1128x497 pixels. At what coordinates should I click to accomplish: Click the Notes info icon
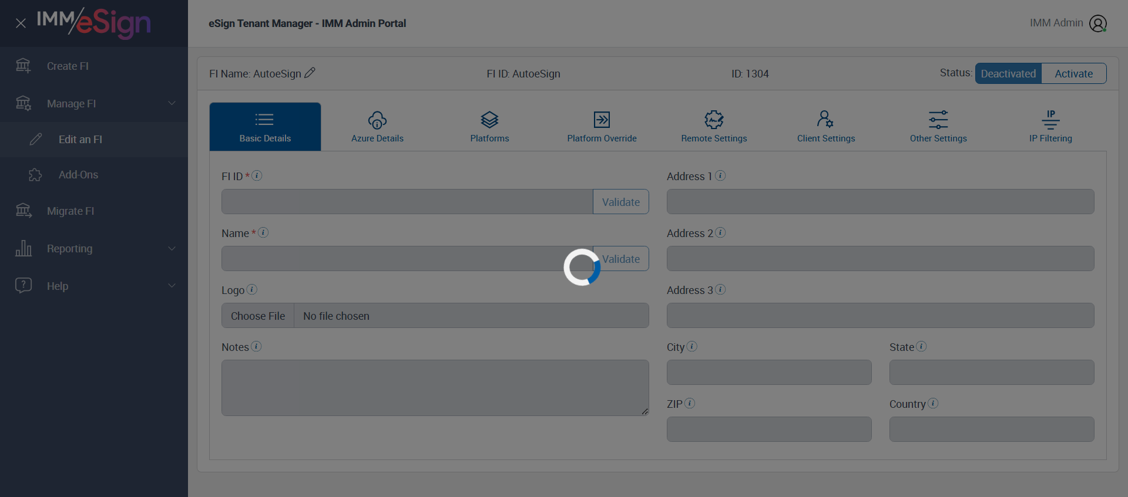click(x=256, y=346)
